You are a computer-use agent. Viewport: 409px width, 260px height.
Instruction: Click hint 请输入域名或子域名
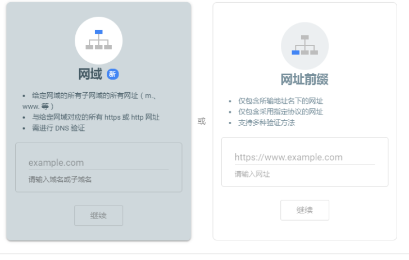pos(60,180)
